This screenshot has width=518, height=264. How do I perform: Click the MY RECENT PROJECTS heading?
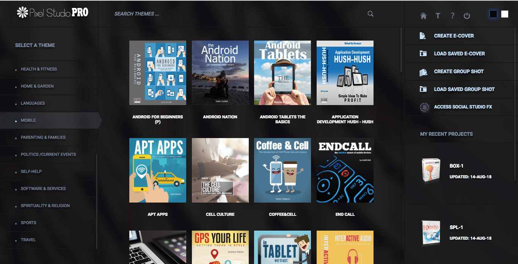[446, 134]
